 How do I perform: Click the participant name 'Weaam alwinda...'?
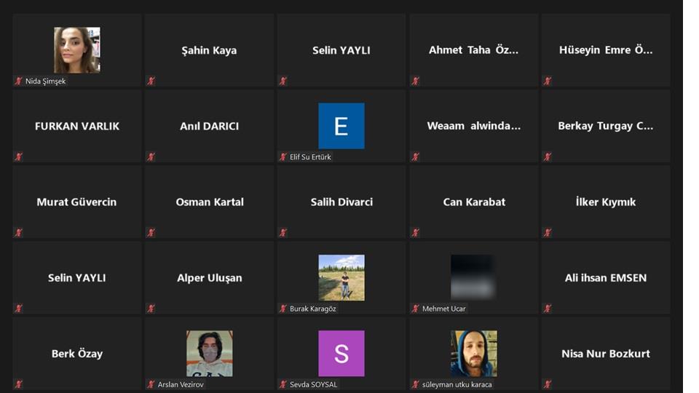[474, 126]
